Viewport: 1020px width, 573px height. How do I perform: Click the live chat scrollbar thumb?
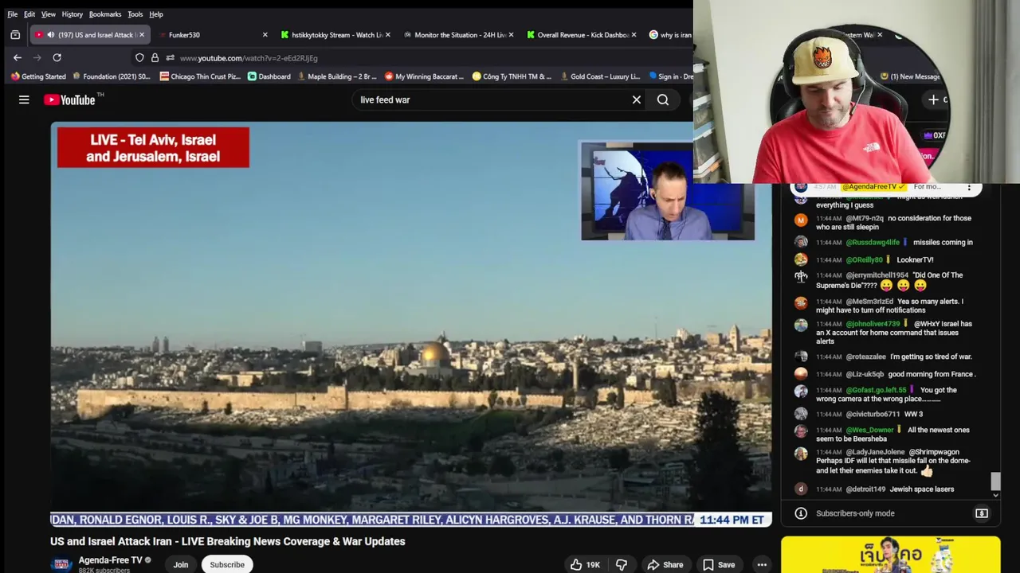point(995,480)
